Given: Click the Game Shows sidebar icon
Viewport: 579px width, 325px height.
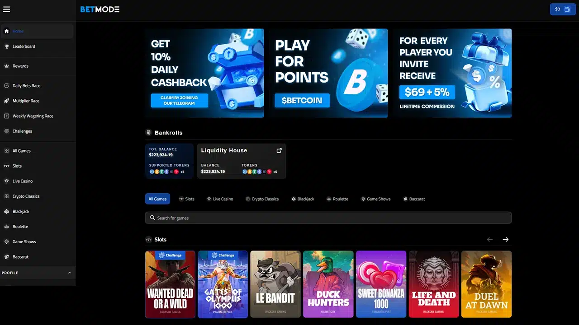Looking at the screenshot, I should 6,241.
